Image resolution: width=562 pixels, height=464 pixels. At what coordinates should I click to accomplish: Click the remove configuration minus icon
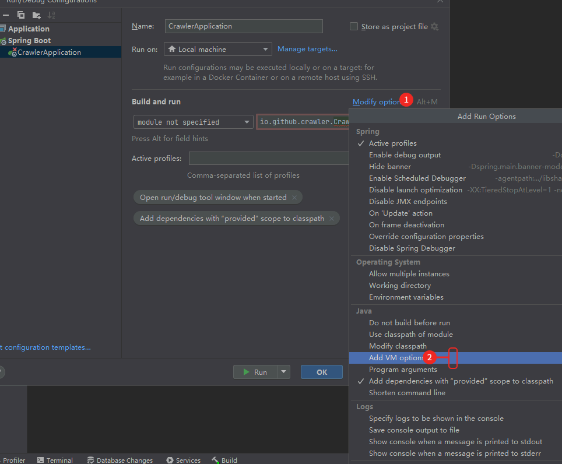6,15
